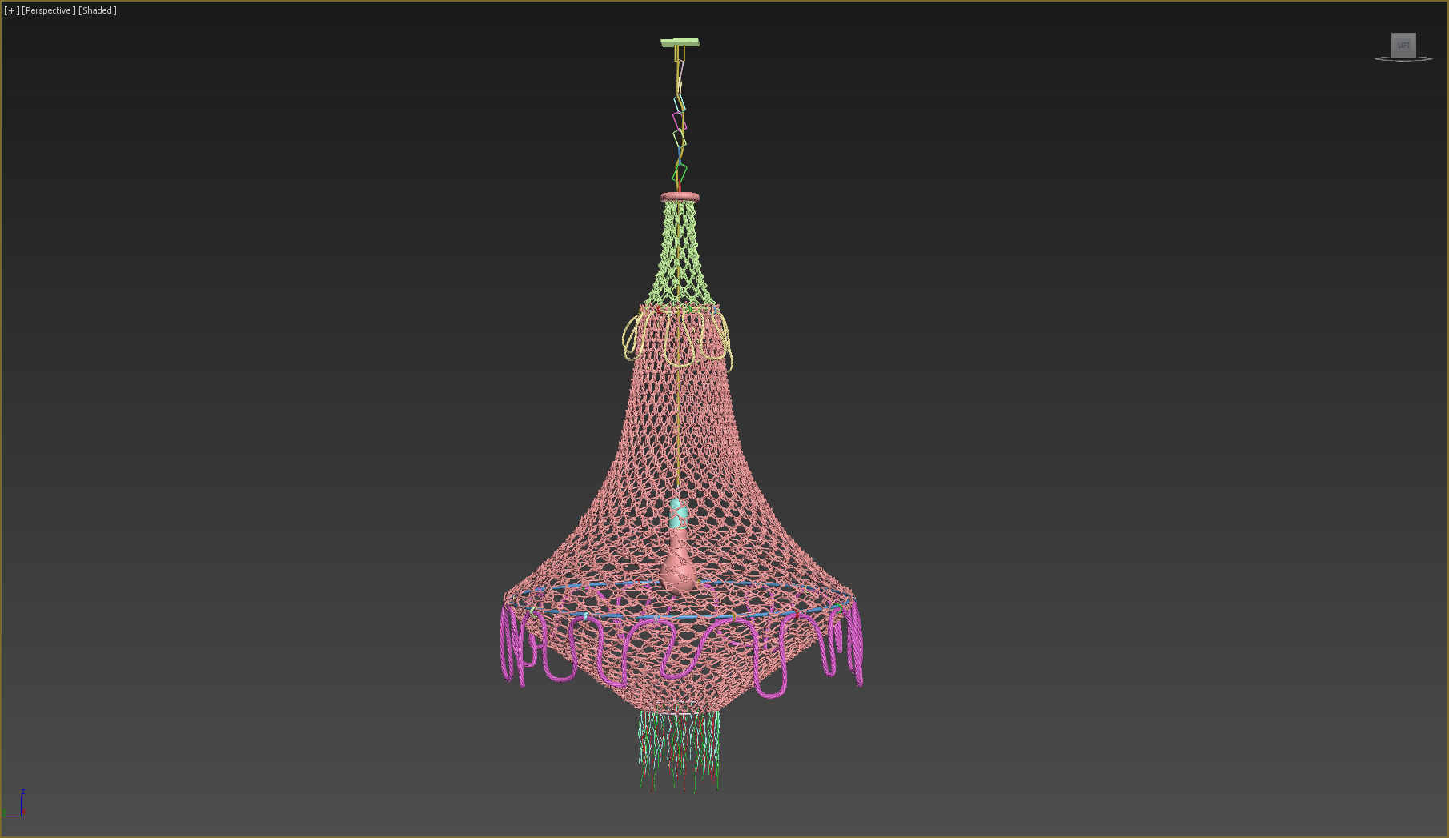Click the ViewCube Left face
The image size is (1449, 838).
point(1403,45)
